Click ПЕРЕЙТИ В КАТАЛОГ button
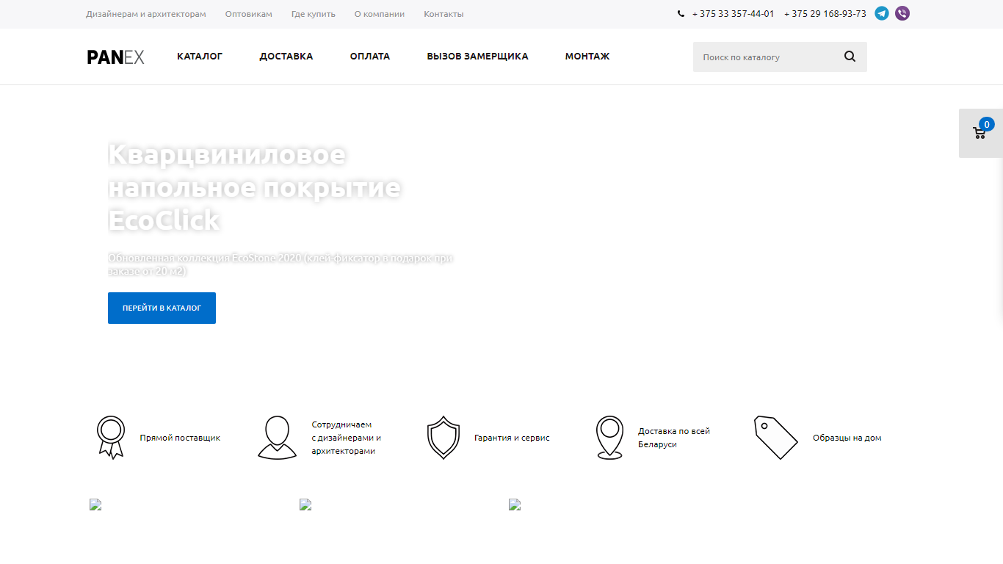Viewport: 1003px width, 564px height. pyautogui.click(x=162, y=308)
